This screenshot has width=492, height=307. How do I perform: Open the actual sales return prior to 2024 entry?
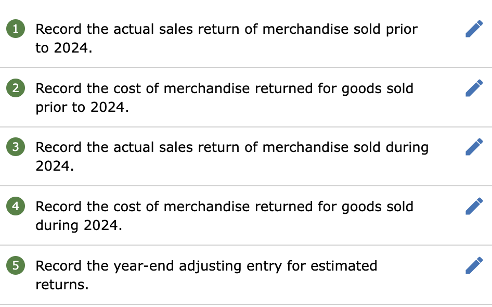click(226, 39)
